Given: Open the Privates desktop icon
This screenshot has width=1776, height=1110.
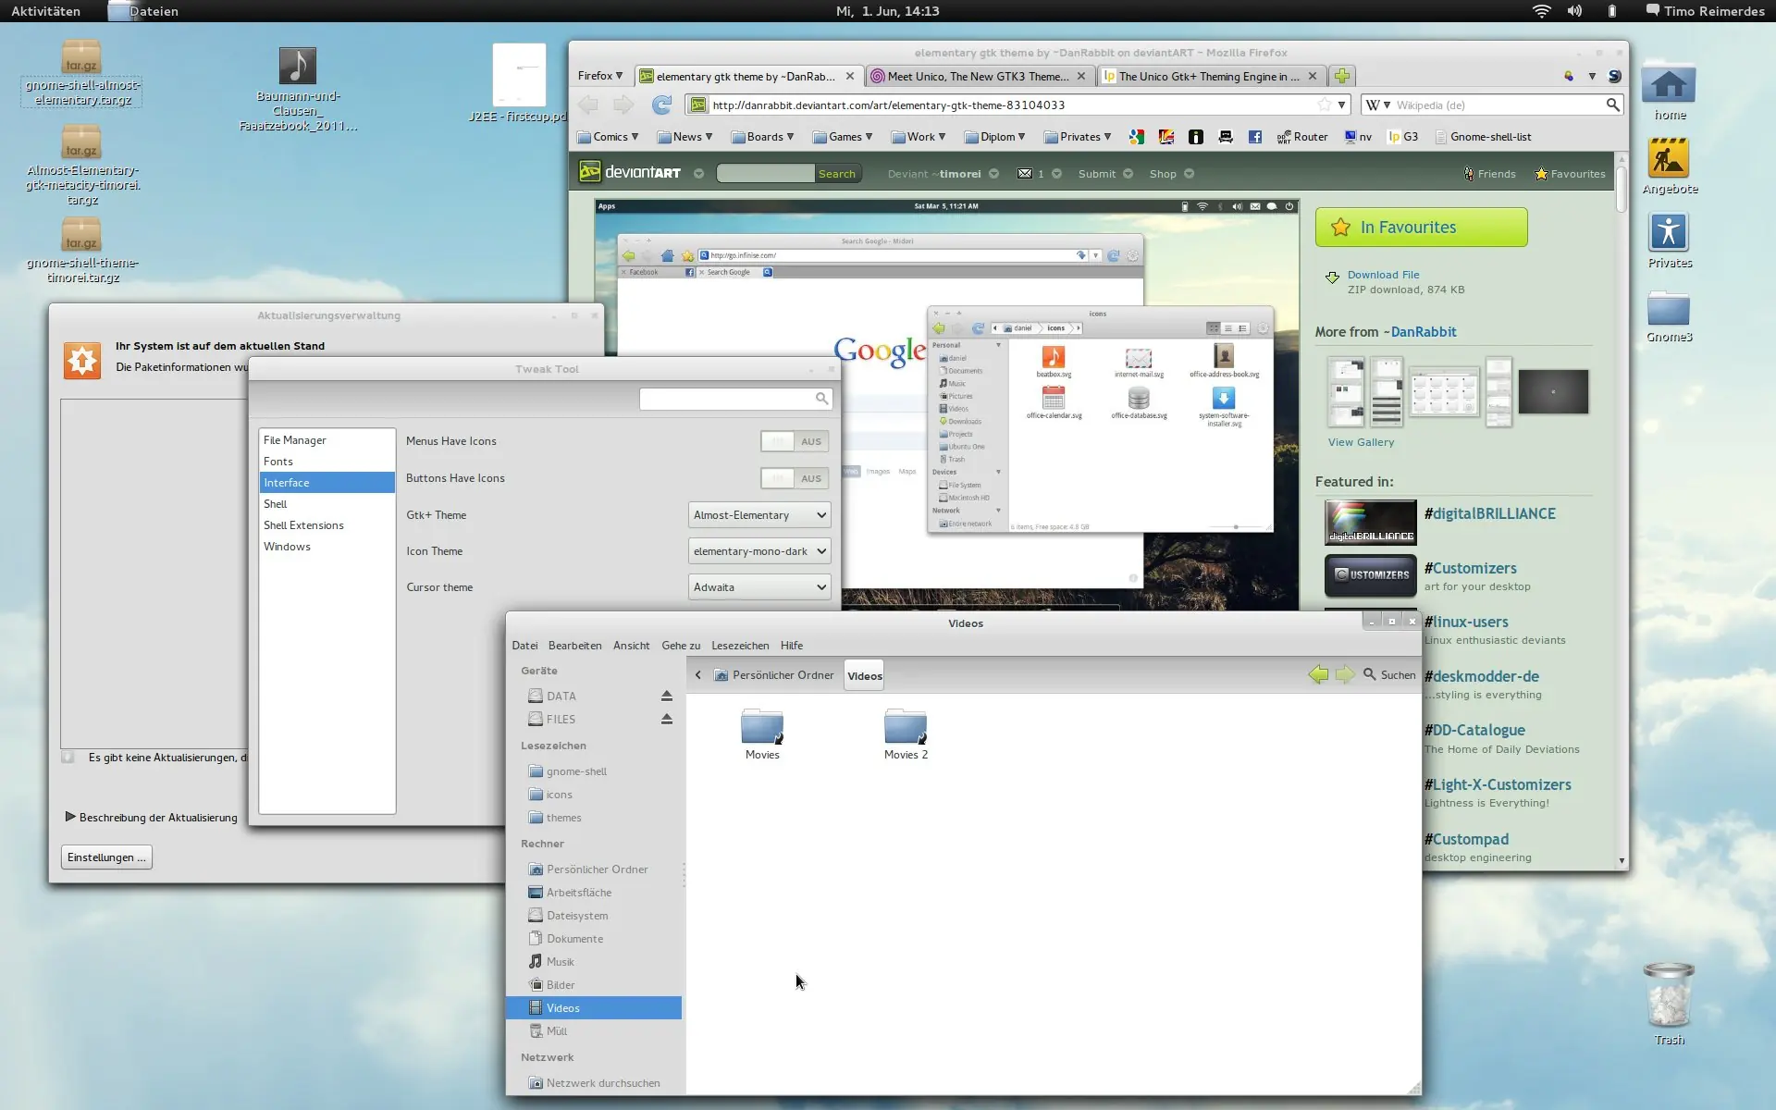Looking at the screenshot, I should point(1670,240).
